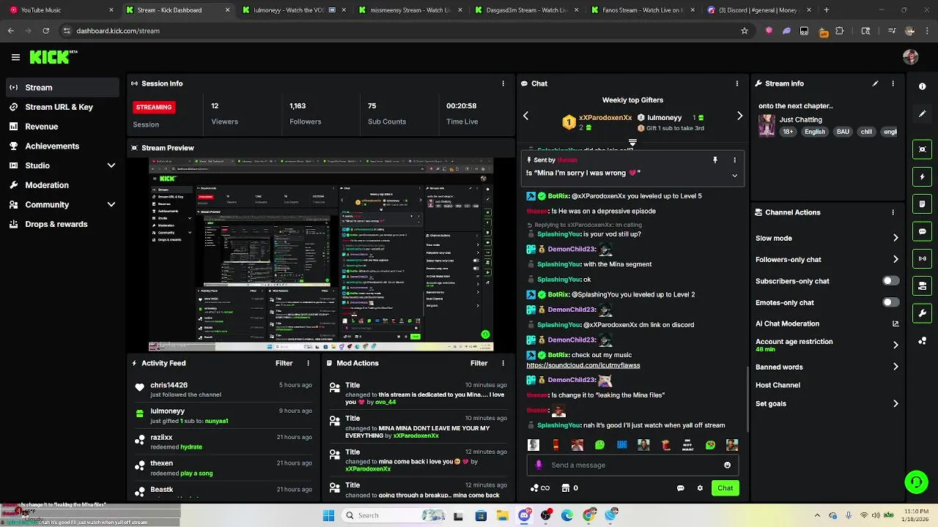Toggle the lightning bolt widget in right rail
938x527 pixels.
coord(922,176)
